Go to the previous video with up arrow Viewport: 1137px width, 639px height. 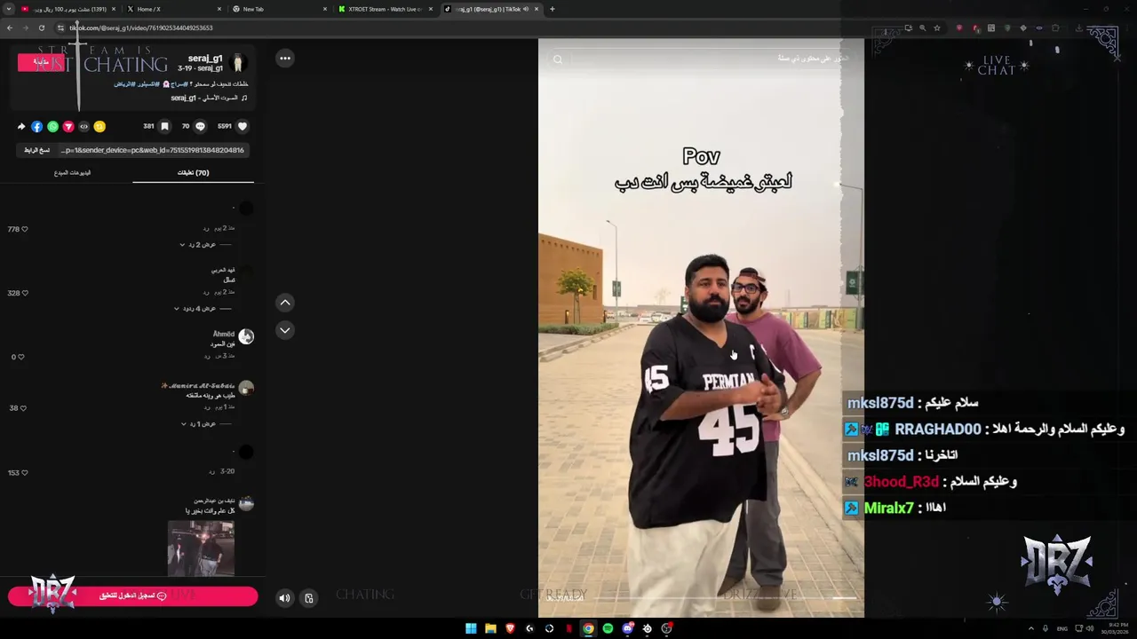click(x=285, y=303)
